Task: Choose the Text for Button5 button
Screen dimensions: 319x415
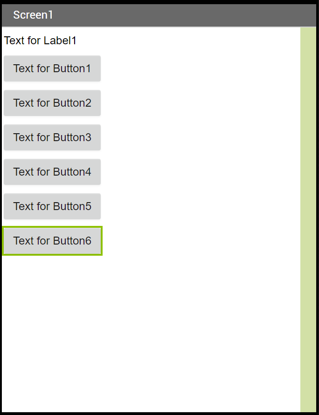Action: click(x=52, y=206)
